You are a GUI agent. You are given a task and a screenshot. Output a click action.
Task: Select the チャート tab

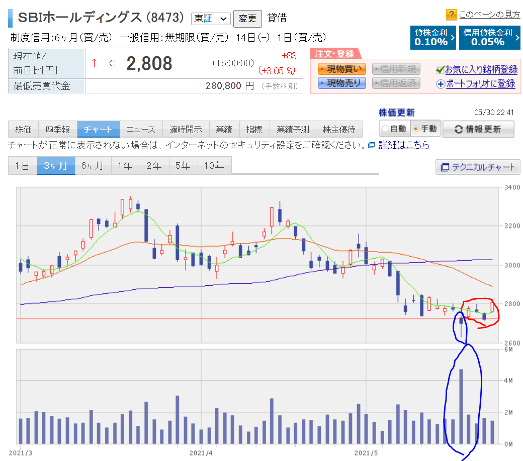(x=99, y=129)
